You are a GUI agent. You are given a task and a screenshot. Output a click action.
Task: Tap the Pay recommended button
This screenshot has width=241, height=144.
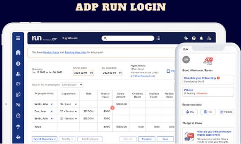pyautogui.click(x=190, y=112)
